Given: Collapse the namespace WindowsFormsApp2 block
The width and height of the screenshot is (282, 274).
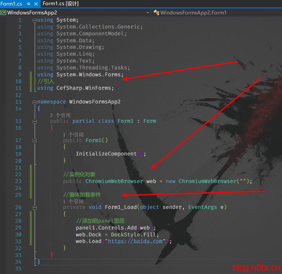Looking at the screenshot, I should 34,102.
